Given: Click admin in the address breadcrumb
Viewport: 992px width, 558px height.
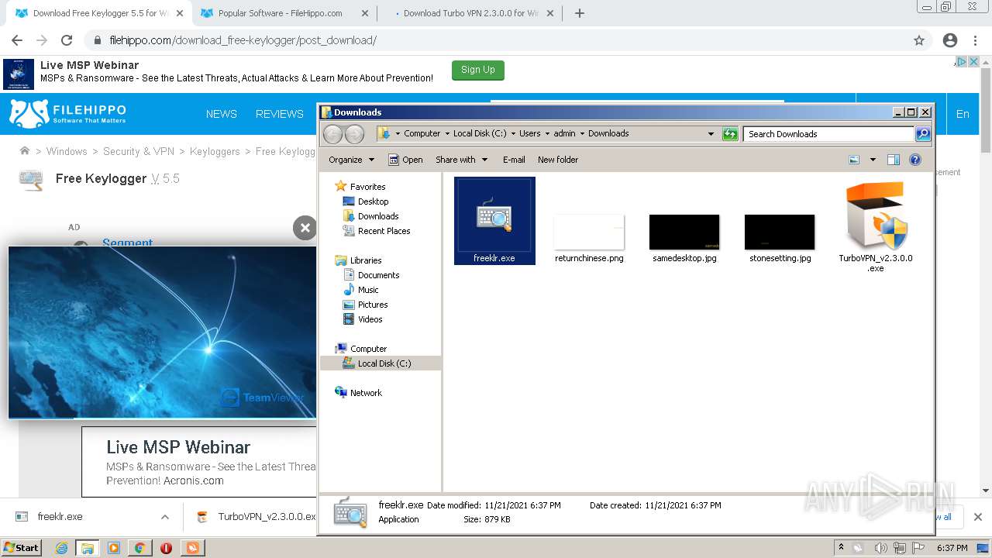Looking at the screenshot, I should click(x=564, y=133).
